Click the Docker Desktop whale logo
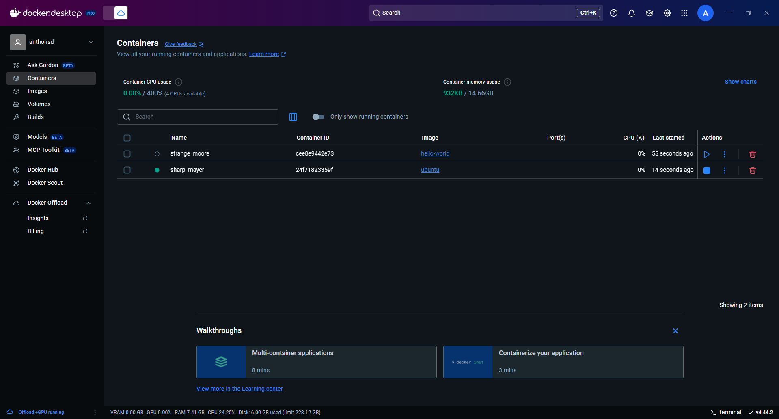This screenshot has width=779, height=419. (x=15, y=13)
